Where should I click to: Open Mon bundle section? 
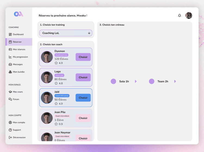[x=19, y=72]
